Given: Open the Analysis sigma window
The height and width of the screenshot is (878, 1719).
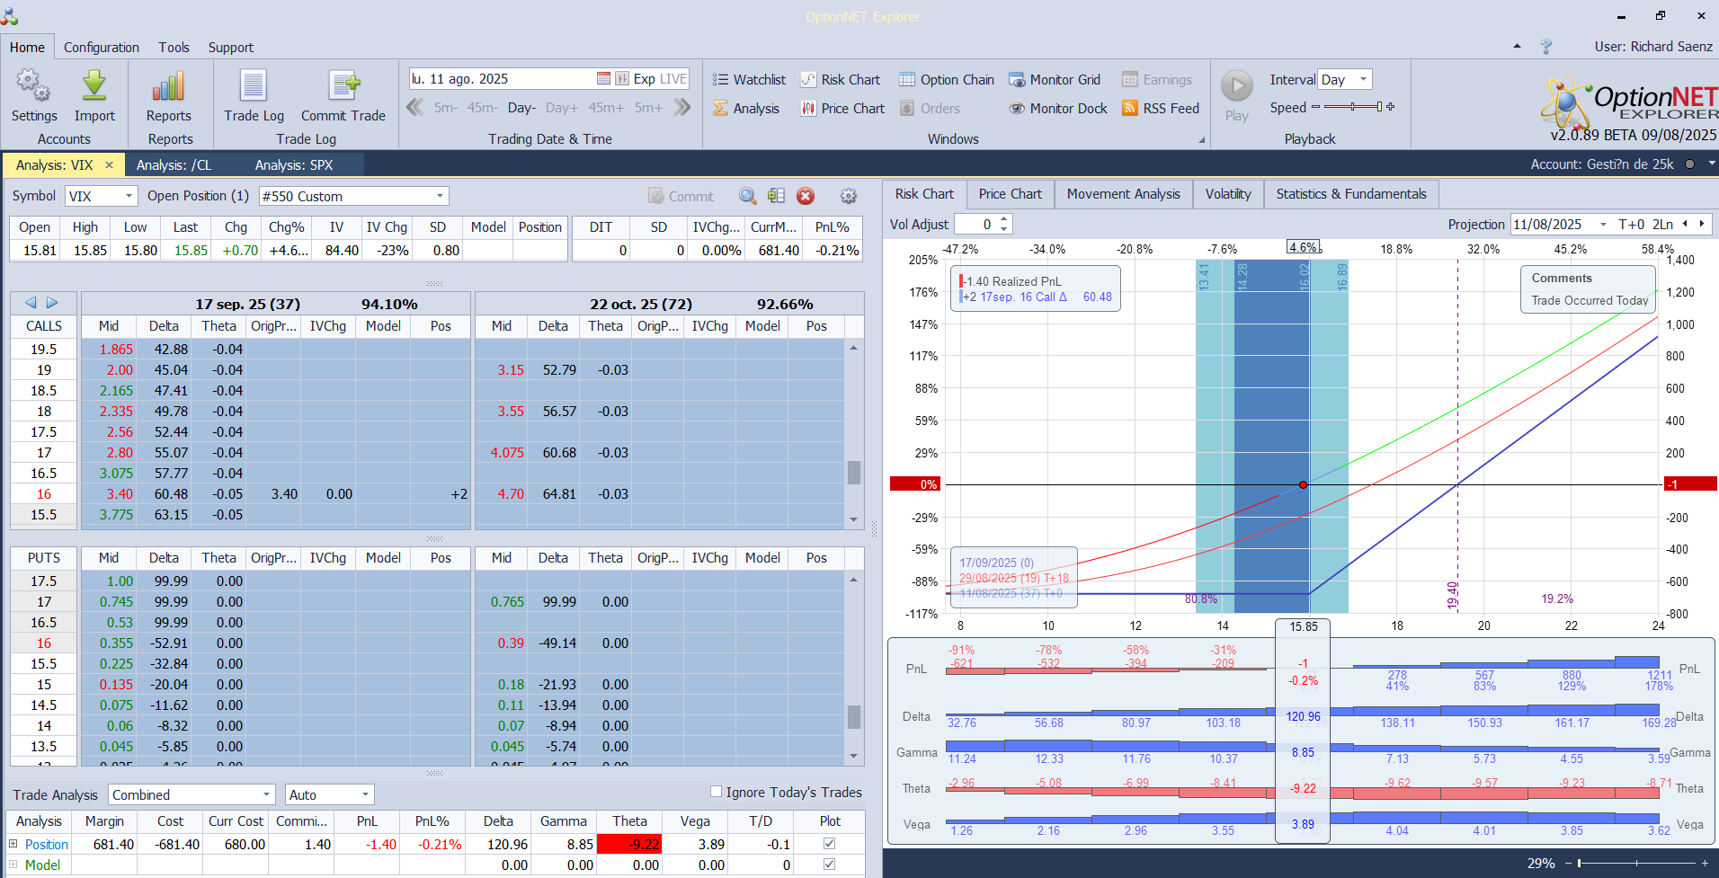Looking at the screenshot, I should tap(746, 109).
